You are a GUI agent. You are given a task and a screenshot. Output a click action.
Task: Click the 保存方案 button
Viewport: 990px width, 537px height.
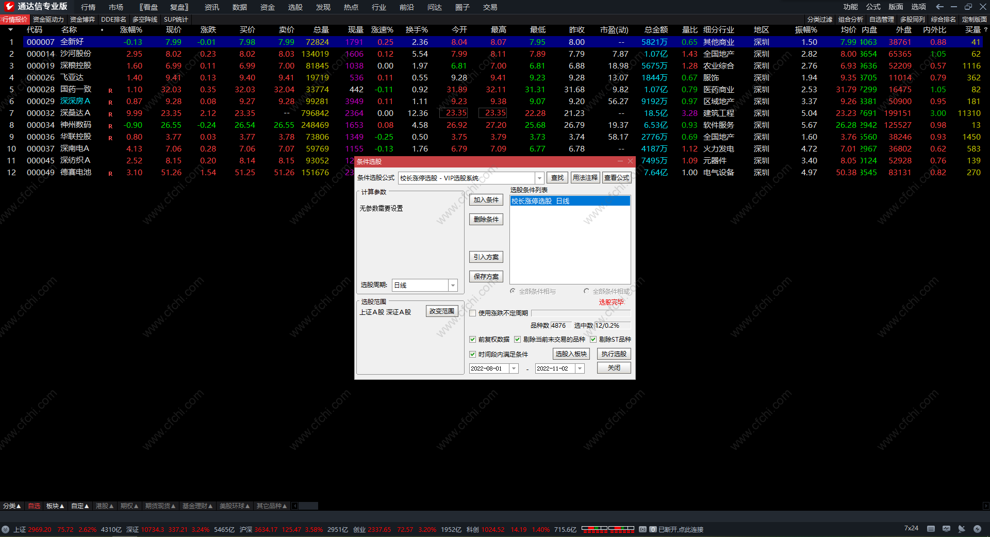[486, 277]
